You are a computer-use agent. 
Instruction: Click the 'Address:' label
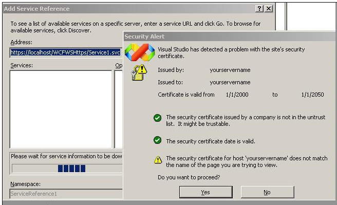click(21, 42)
